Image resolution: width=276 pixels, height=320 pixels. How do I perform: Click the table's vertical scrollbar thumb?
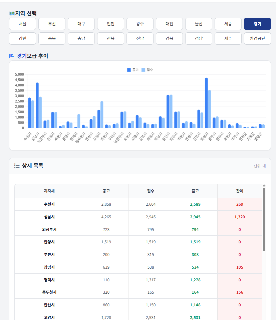click(x=264, y=219)
